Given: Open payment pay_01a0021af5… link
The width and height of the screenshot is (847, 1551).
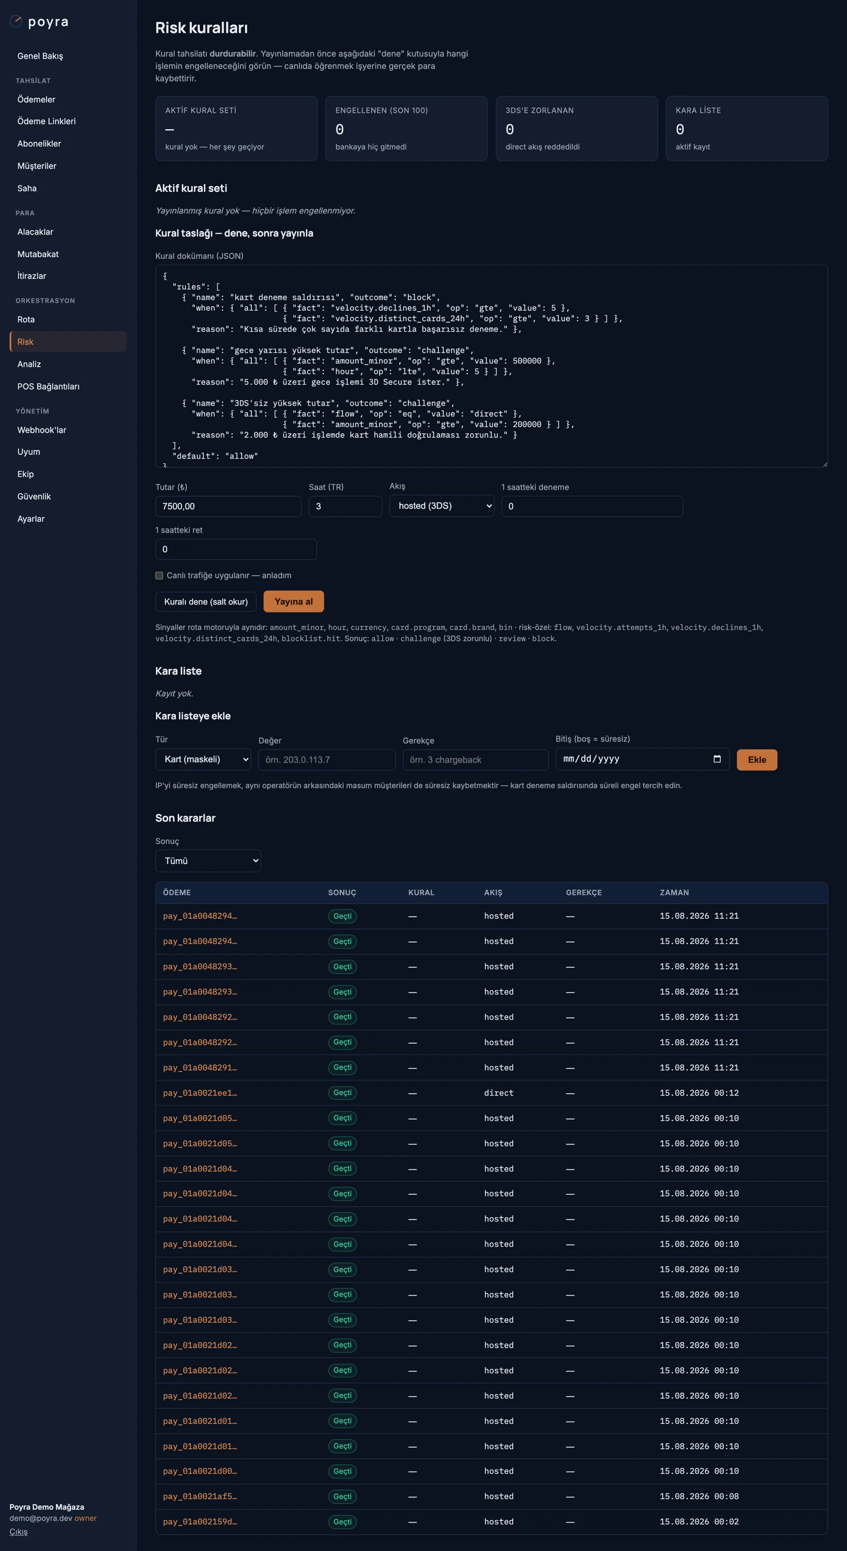Looking at the screenshot, I should click(200, 1496).
